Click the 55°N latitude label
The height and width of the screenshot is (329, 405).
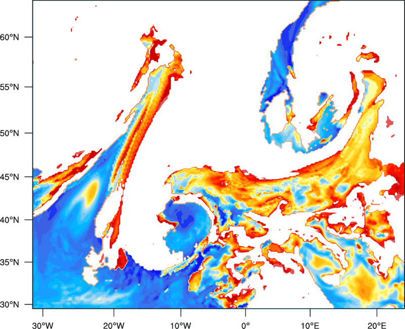click(10, 87)
